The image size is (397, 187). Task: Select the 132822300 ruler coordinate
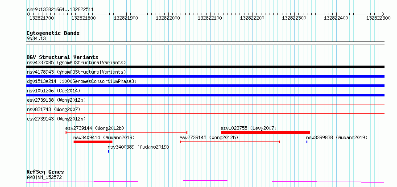294,18
